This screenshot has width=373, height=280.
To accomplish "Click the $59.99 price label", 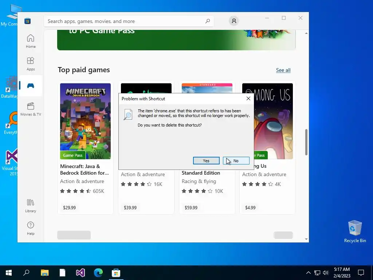I will click(x=191, y=207).
